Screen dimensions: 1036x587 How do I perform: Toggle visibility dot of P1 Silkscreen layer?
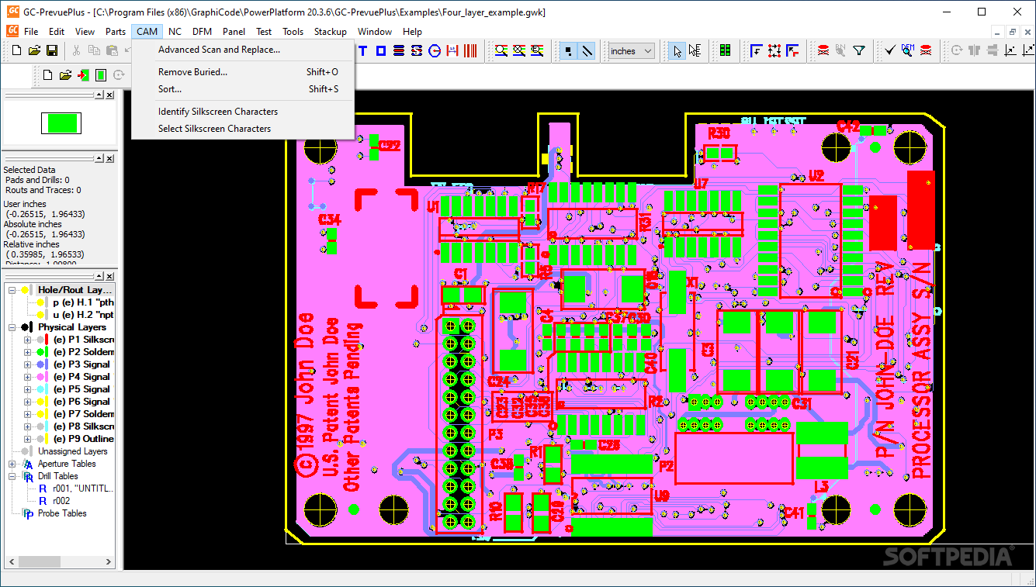[40, 340]
